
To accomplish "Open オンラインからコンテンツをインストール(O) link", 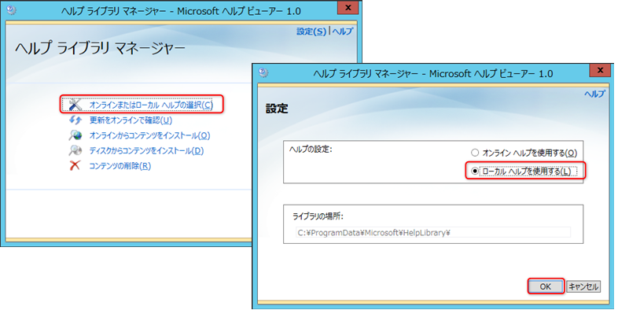I will coord(149,136).
